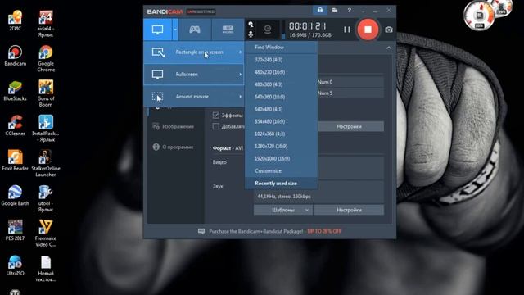Collapse the panel with the top-right chevron
The height and width of the screenshot is (295, 524).
coord(389,48)
